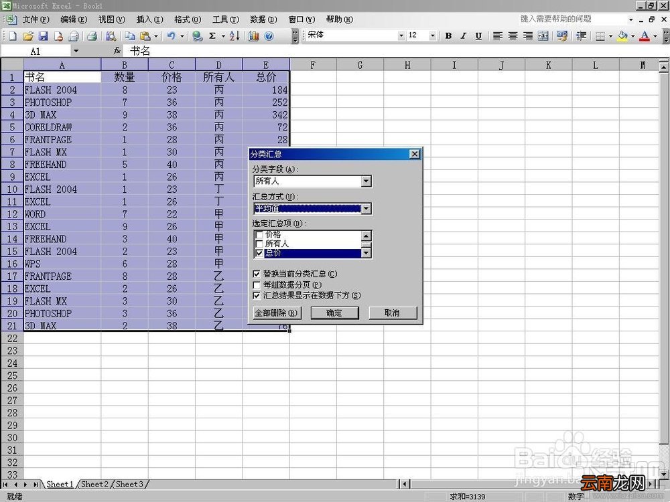Screen dimensions: 670x502
Task: Sort ascending with the A-Z icon
Action: [x=234, y=36]
